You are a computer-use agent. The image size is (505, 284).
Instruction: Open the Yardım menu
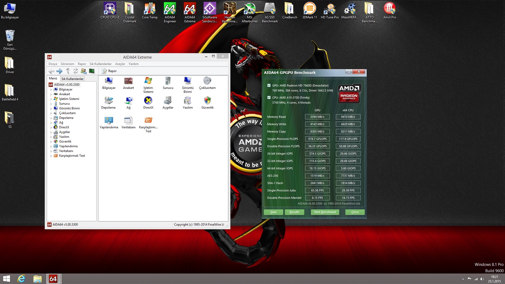click(x=133, y=64)
